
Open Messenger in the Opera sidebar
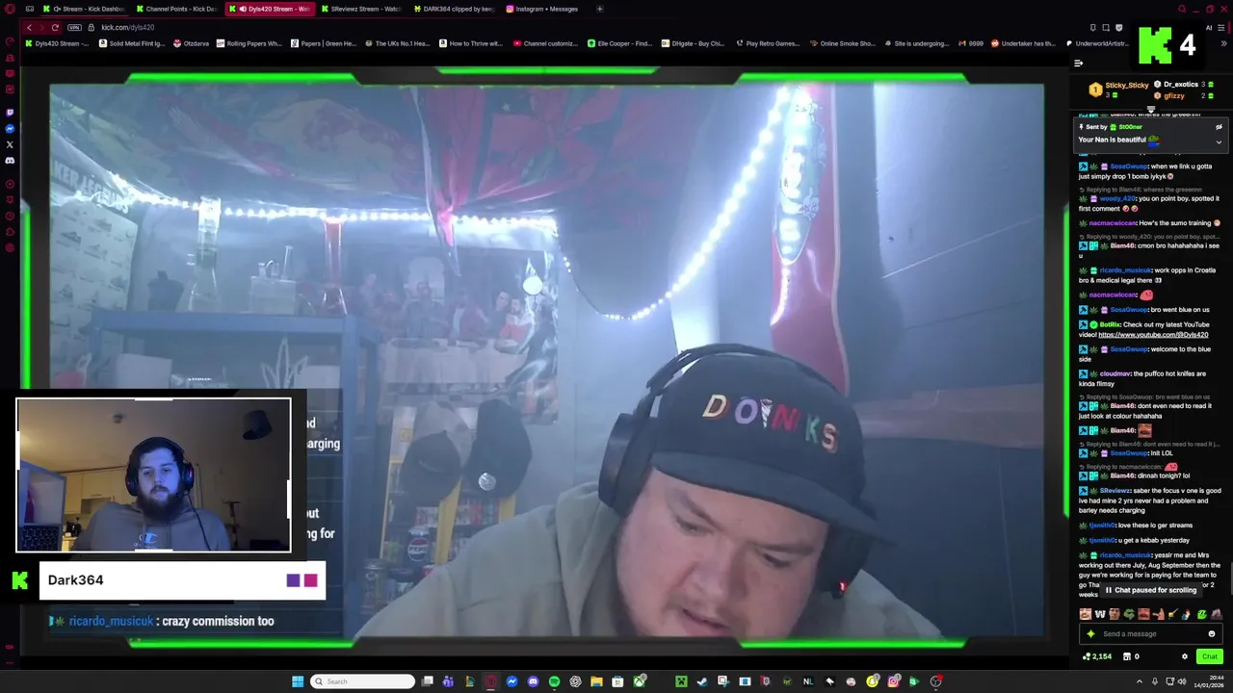point(10,129)
